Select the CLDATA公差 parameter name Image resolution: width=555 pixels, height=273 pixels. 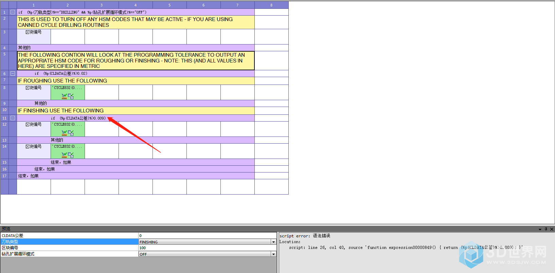point(13,235)
